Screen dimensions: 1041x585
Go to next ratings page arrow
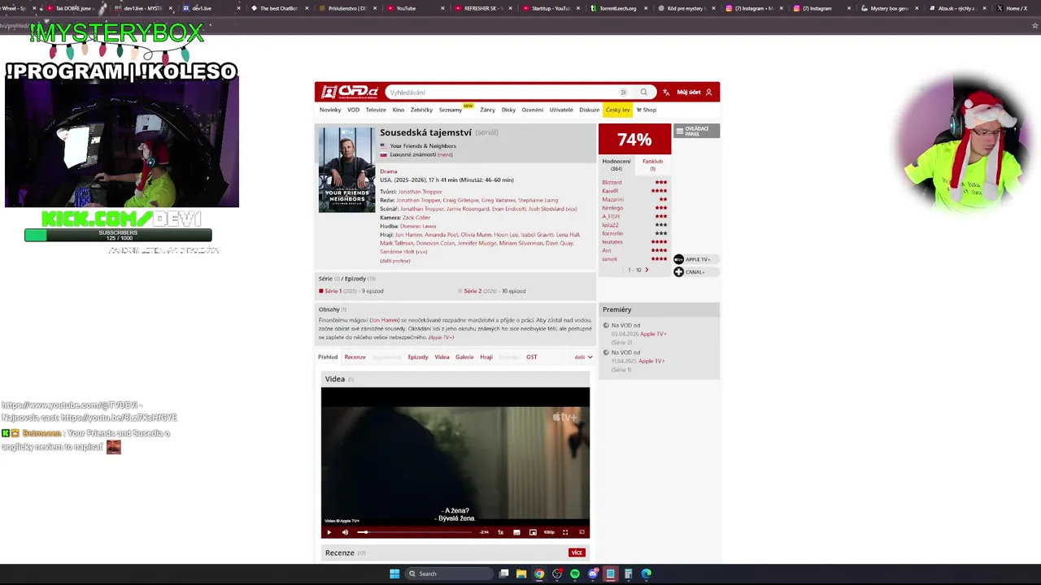pos(647,270)
